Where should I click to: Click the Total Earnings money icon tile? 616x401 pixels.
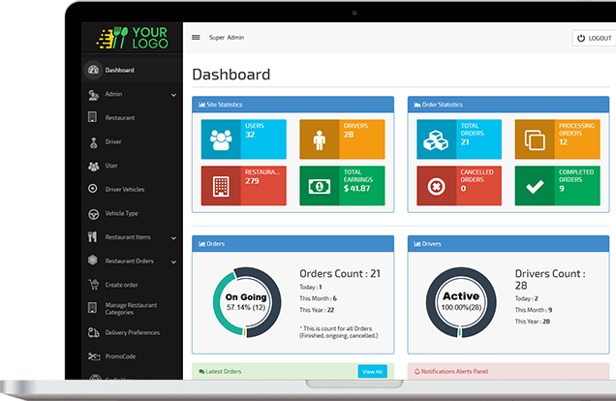[x=319, y=186]
